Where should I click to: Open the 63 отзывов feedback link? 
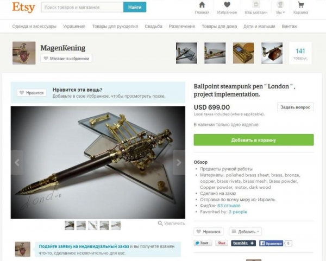(x=229, y=206)
